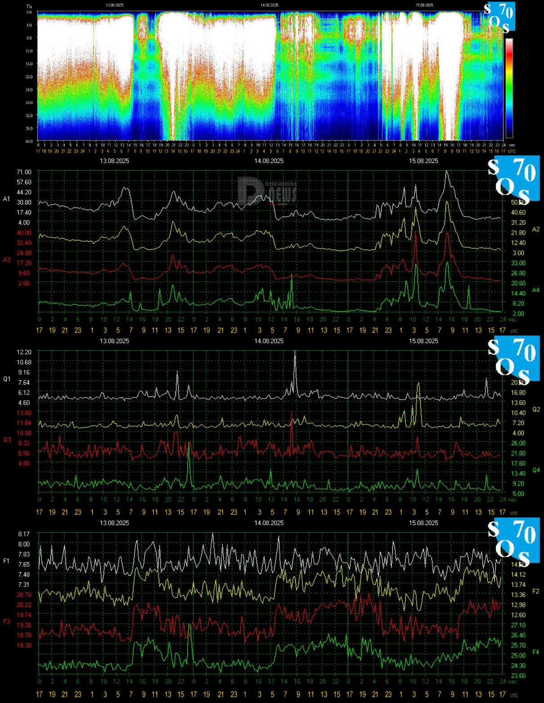
Task: Select the A2 series label
Action: pyautogui.click(x=535, y=229)
